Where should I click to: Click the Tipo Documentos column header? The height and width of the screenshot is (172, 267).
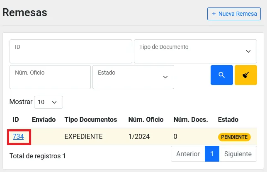pos(91,119)
